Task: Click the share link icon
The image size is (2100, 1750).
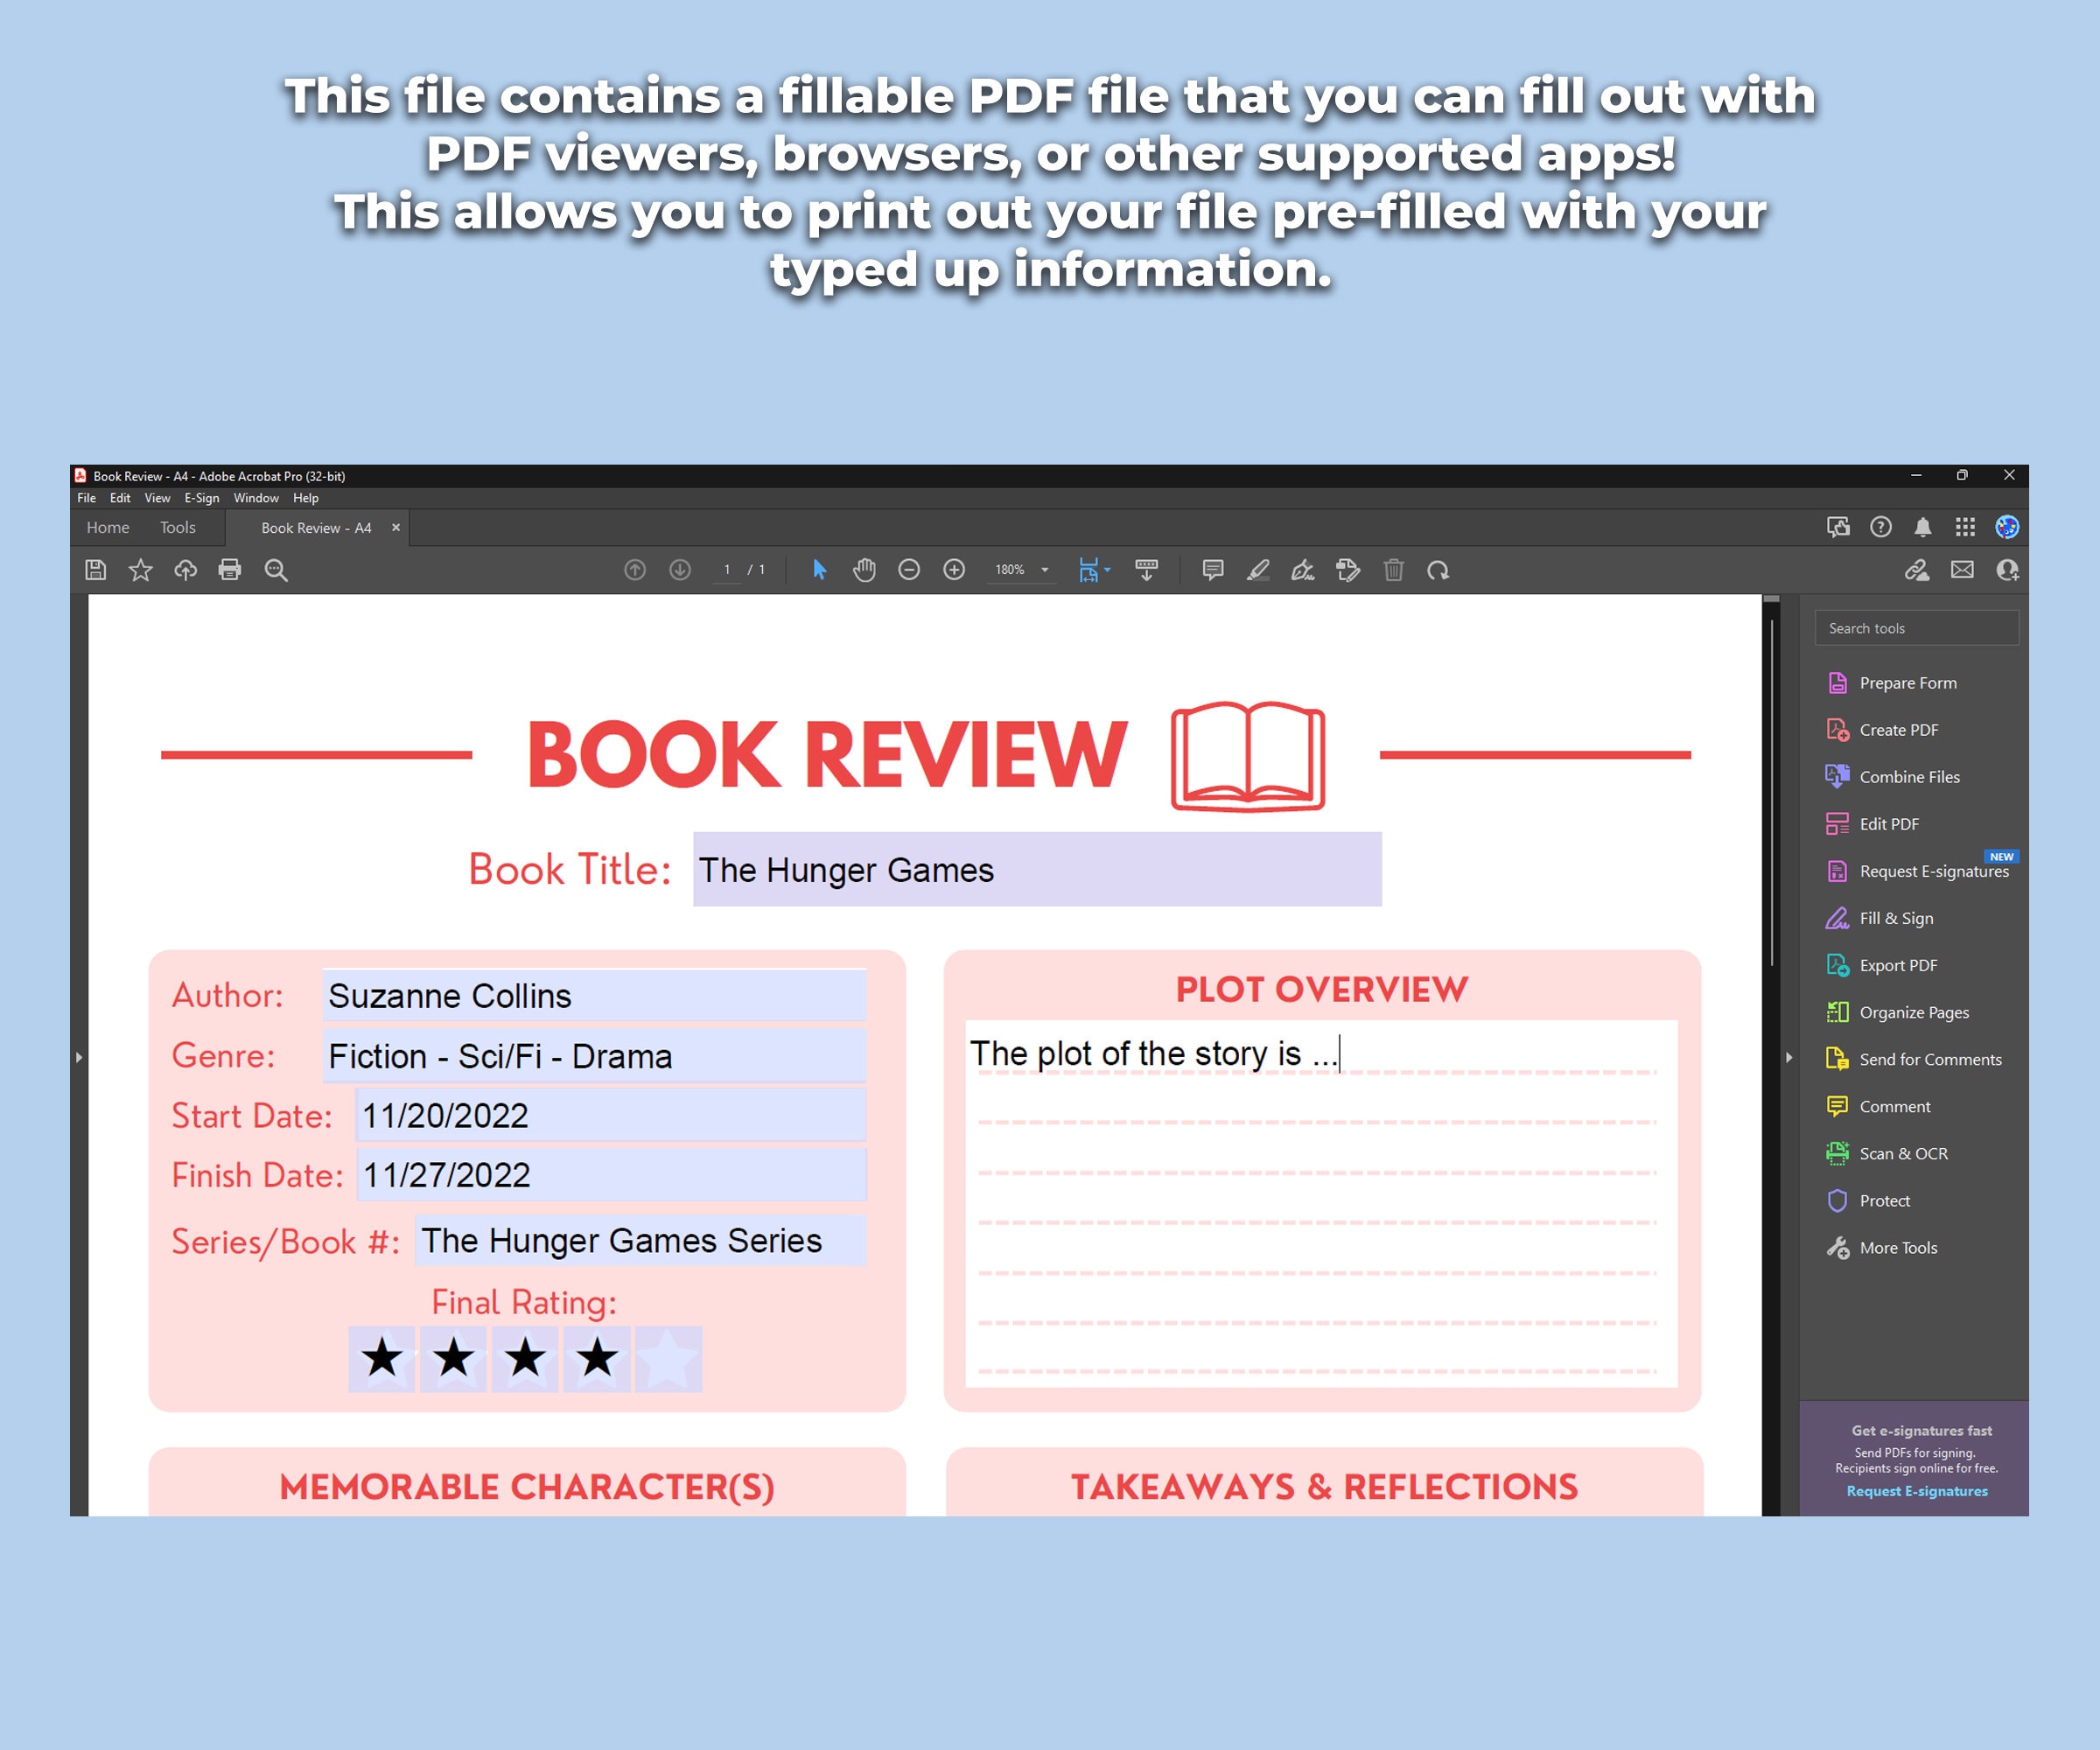Action: pyautogui.click(x=1917, y=570)
